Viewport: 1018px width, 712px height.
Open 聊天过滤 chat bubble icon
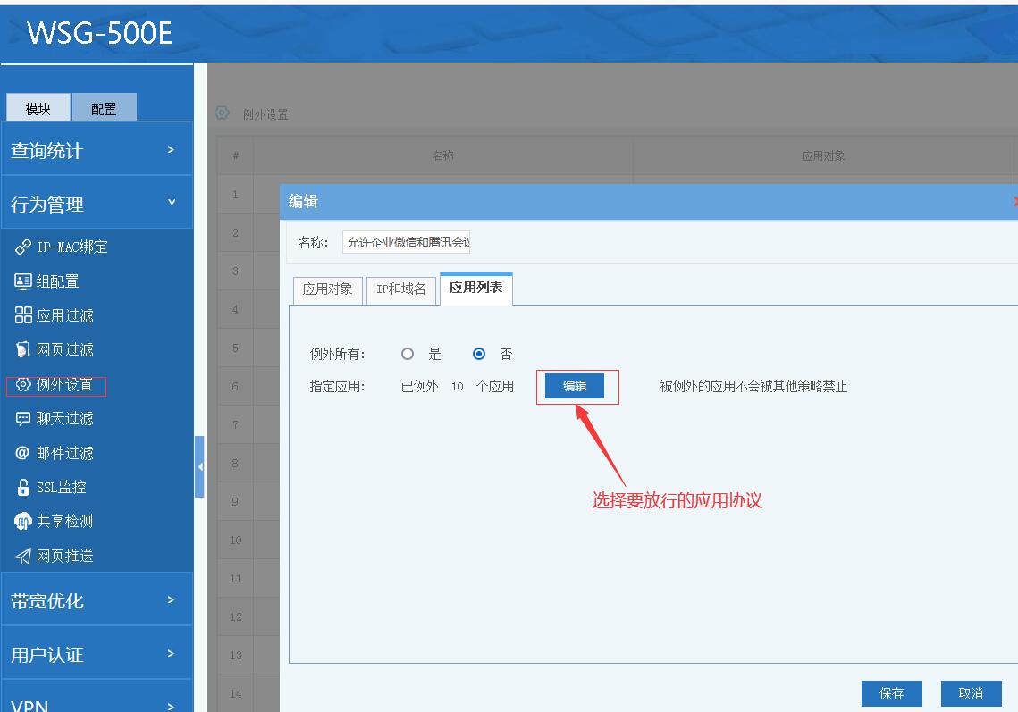[x=23, y=418]
